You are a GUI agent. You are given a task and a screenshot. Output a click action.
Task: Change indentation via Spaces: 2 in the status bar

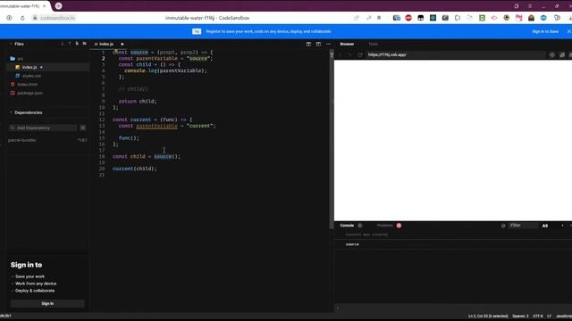520,316
